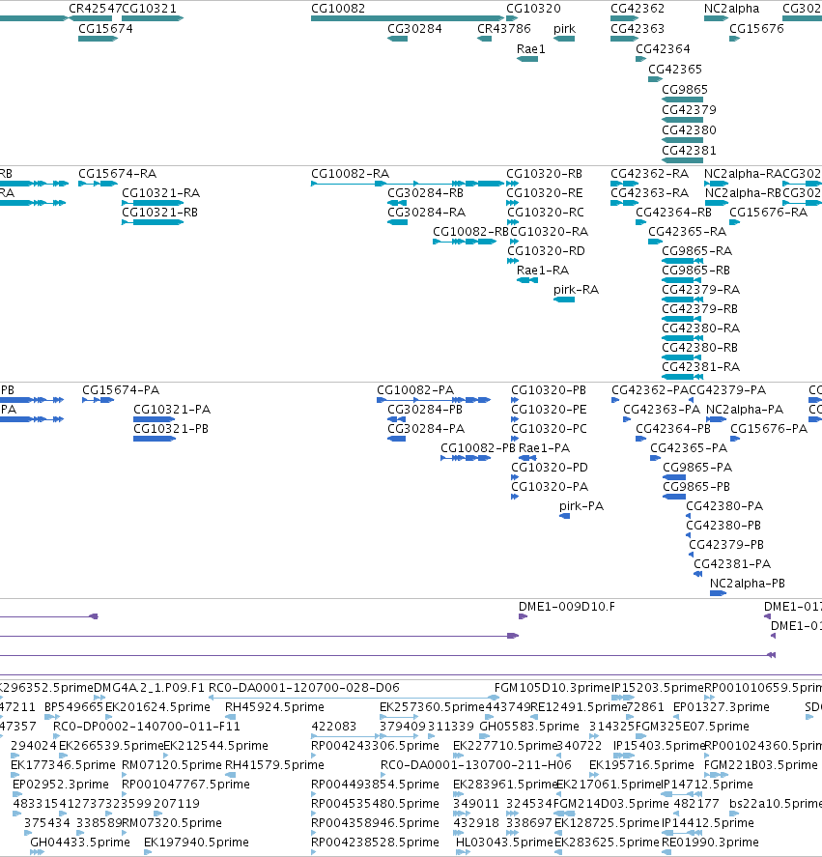Click the CG42381-RA transcript
The width and height of the screenshot is (822, 857).
click(682, 377)
